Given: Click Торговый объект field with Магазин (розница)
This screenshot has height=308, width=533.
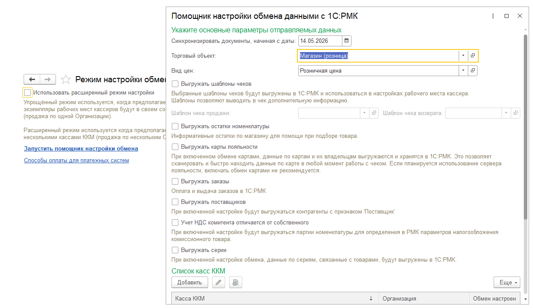Looking at the screenshot, I should 379,56.
